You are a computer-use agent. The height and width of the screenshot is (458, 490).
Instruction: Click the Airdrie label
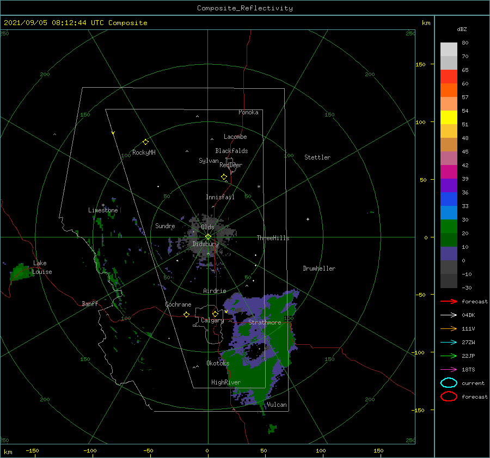click(x=215, y=291)
